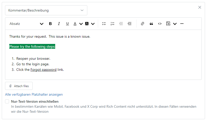
Task: Increase indent of the list
Action: (x=129, y=24)
